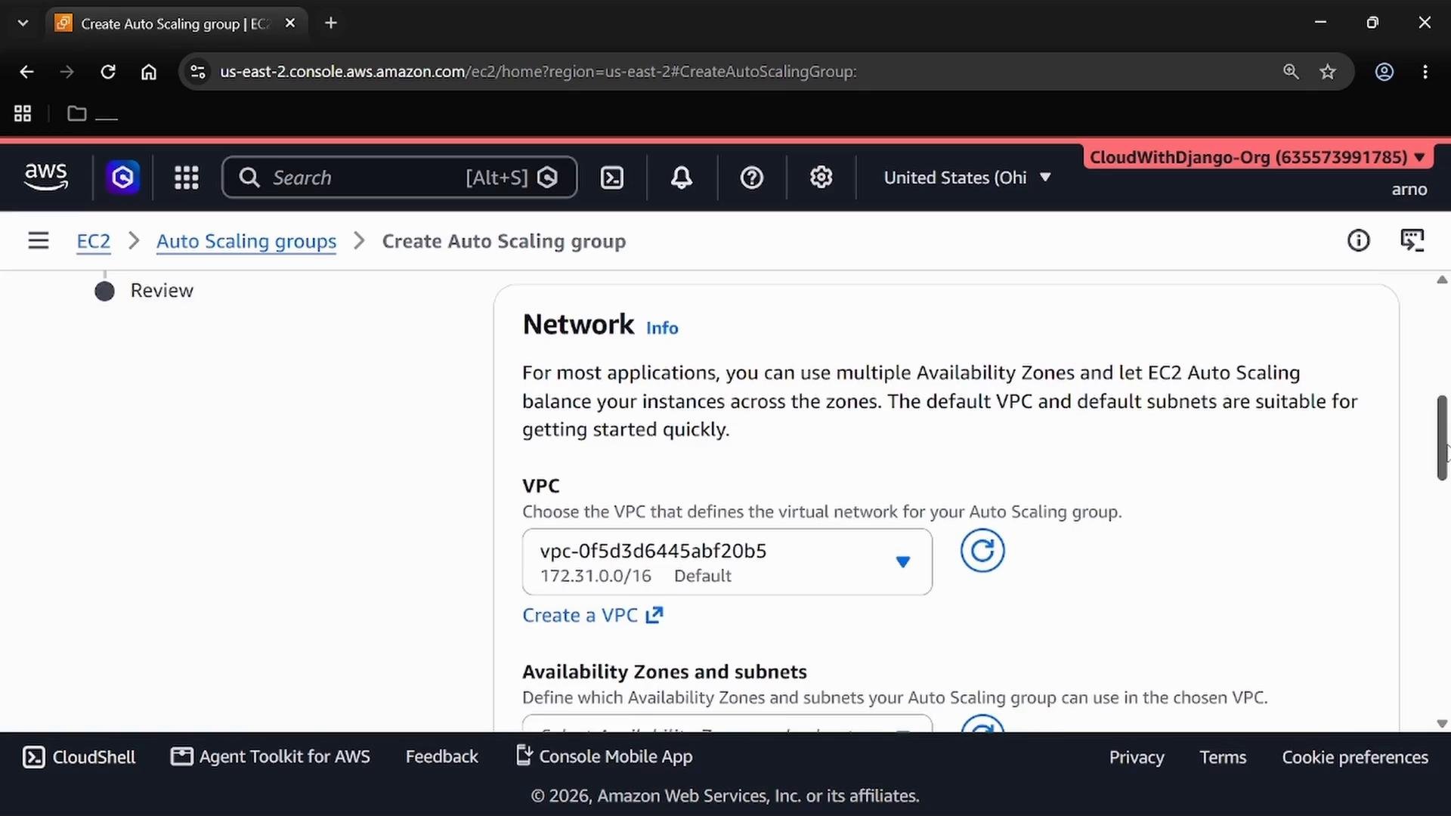Open the Terms footer link
Screen dimensions: 1451x816
1223,758
